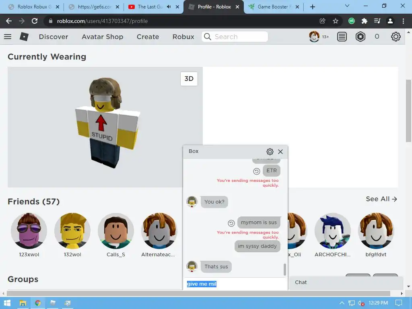
Task: Go to the Create page
Action: (148, 37)
